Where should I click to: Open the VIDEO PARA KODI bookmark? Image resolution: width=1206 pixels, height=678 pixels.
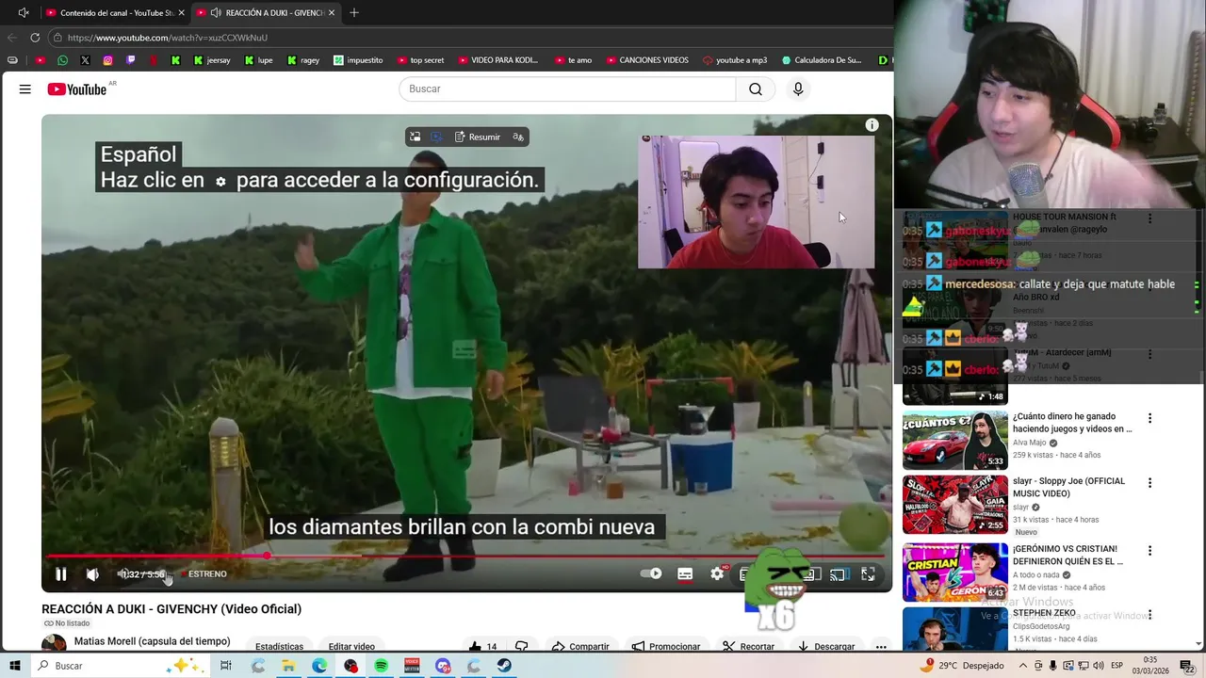(x=497, y=60)
